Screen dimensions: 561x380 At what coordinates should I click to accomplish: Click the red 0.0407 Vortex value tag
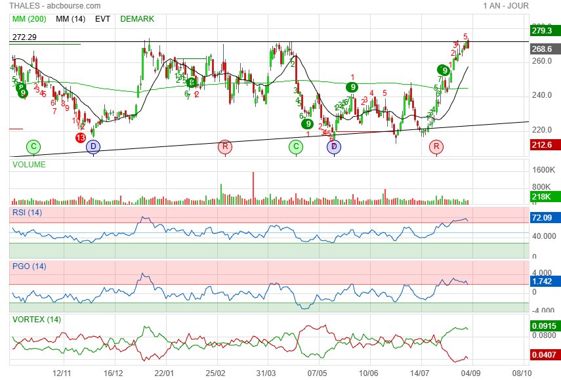(x=545, y=355)
